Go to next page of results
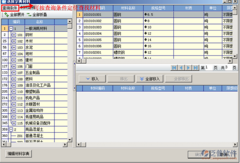 [x=188, y=68]
